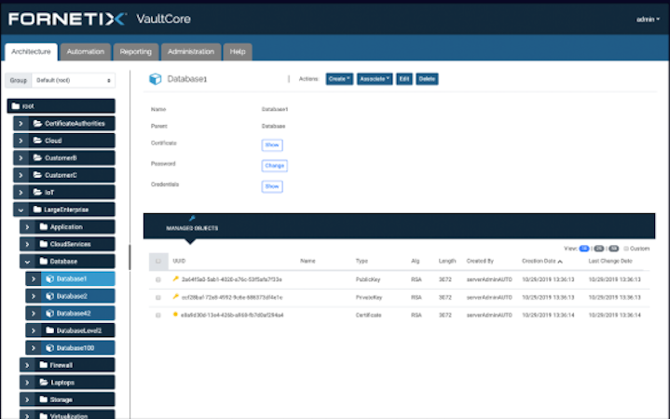The image size is (670, 419).
Task: Collapse the LargeEnterprise node chevron
Action: coord(21,209)
